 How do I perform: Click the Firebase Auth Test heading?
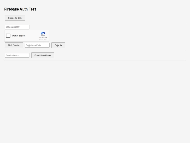point(20,9)
